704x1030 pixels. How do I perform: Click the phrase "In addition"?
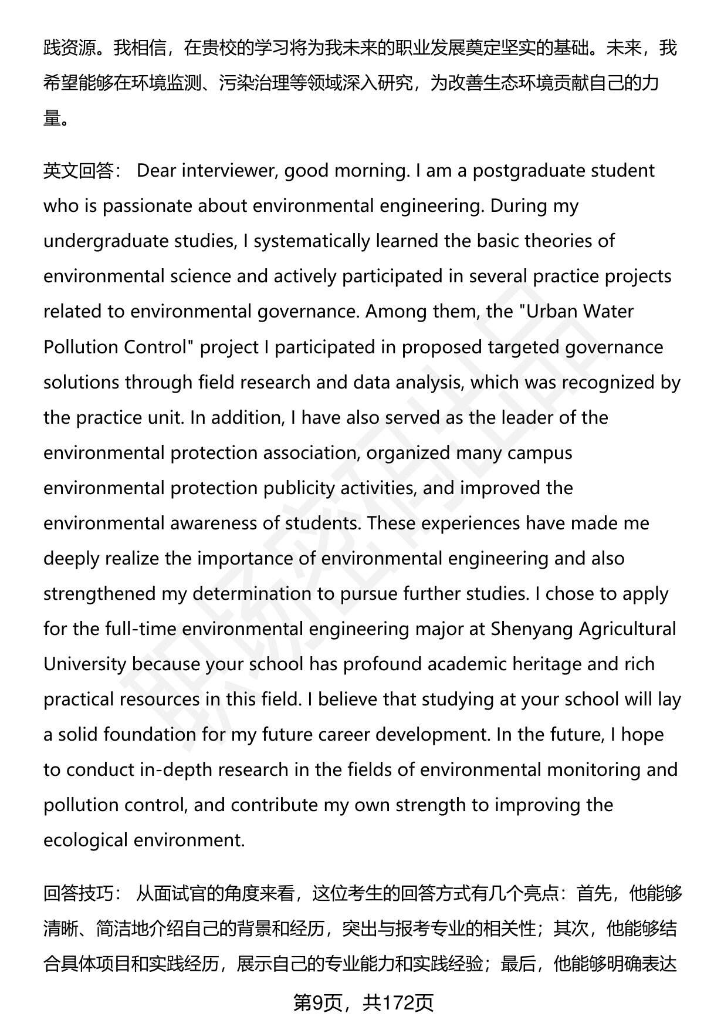pos(237,417)
